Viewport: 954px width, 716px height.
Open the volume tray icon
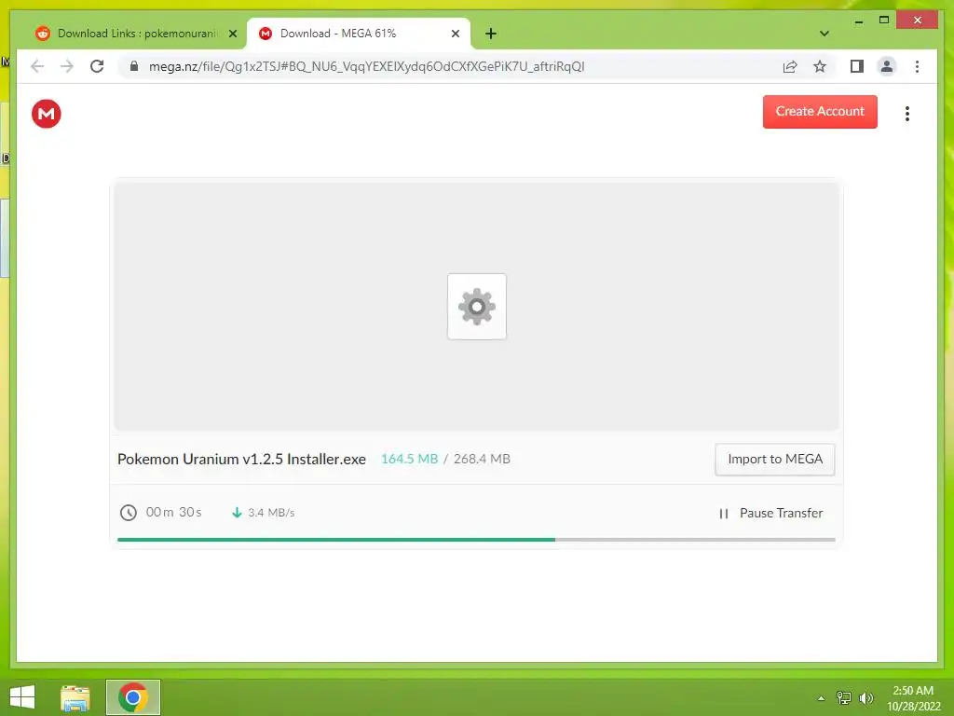coord(865,697)
